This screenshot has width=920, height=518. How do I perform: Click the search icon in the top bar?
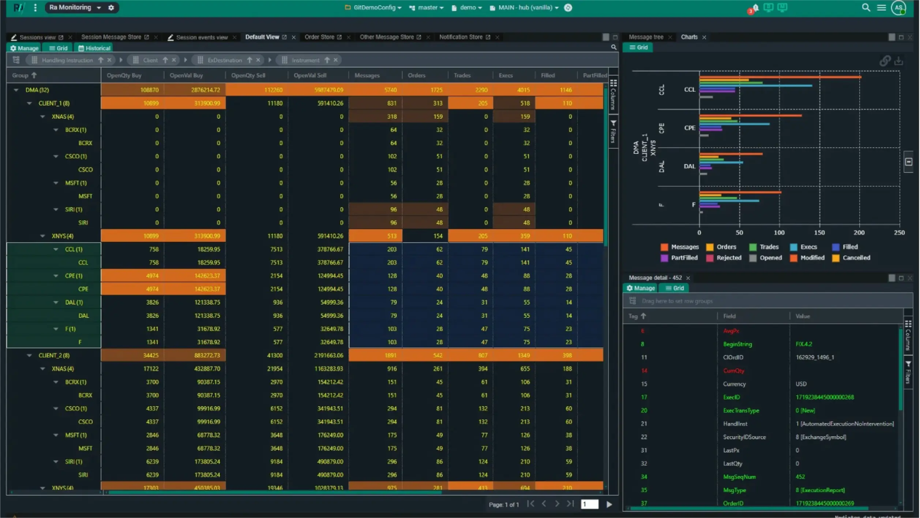coord(866,7)
